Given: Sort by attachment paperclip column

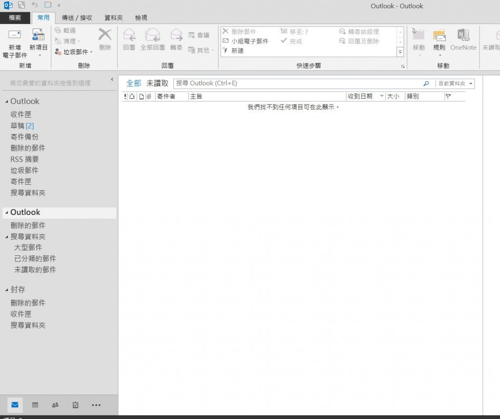Looking at the screenshot, I should point(149,96).
